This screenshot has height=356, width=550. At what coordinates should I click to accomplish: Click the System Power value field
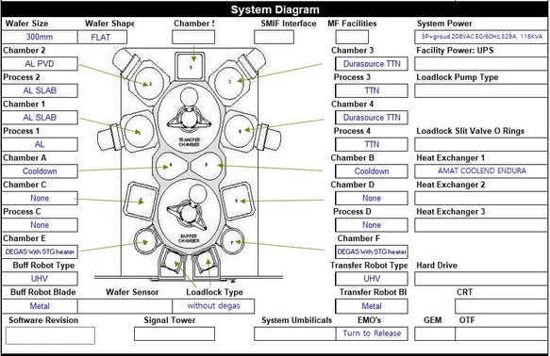tap(481, 37)
